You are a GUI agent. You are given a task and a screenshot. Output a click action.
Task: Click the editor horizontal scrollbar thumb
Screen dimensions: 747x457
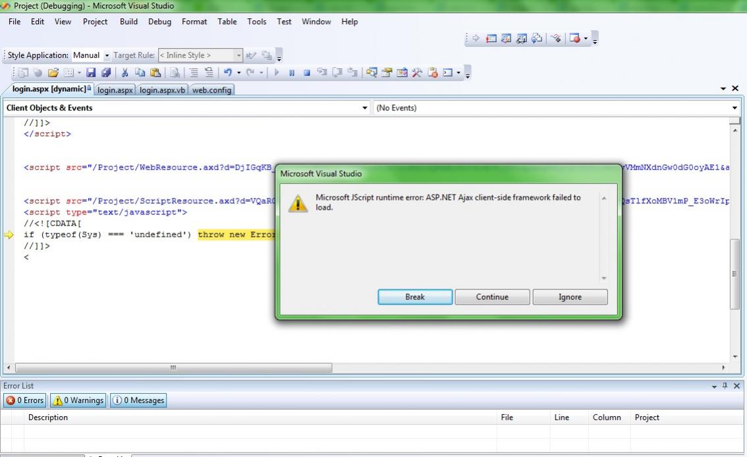pyautogui.click(x=173, y=368)
